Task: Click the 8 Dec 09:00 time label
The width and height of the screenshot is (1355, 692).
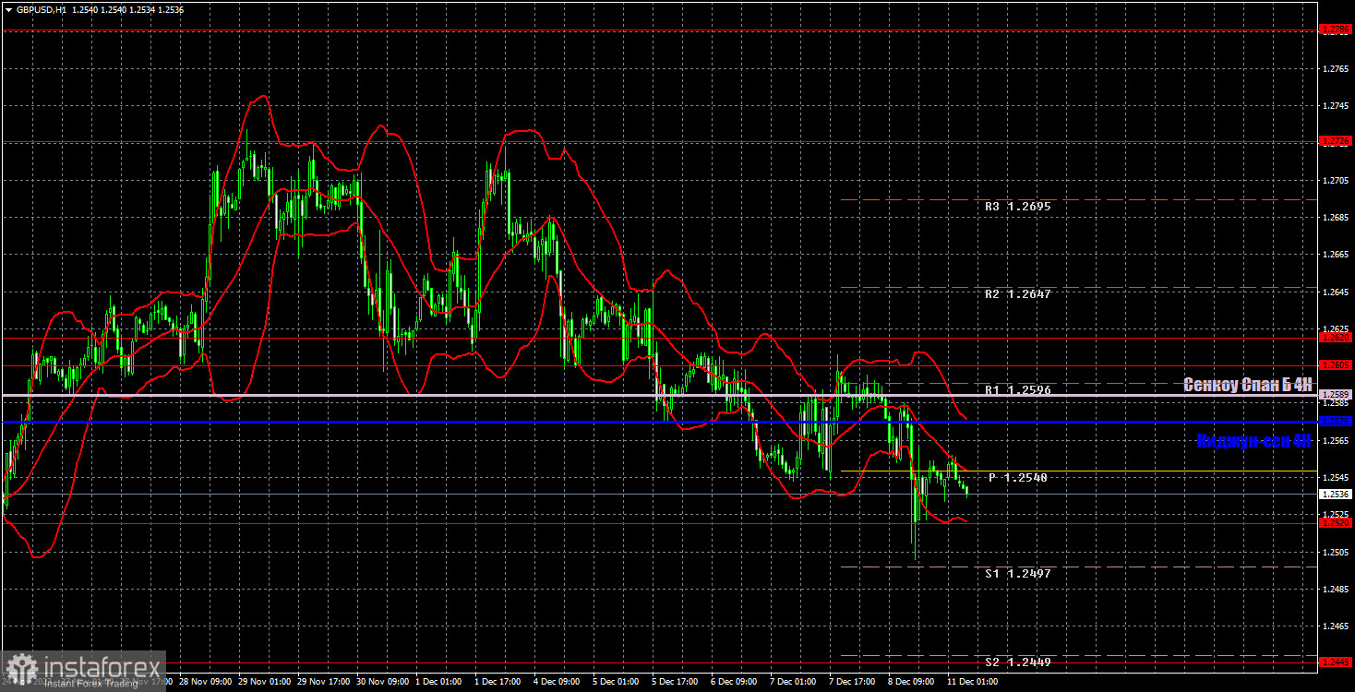Action: click(x=912, y=683)
